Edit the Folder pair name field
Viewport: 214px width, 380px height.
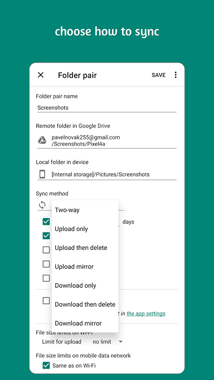[x=107, y=108]
